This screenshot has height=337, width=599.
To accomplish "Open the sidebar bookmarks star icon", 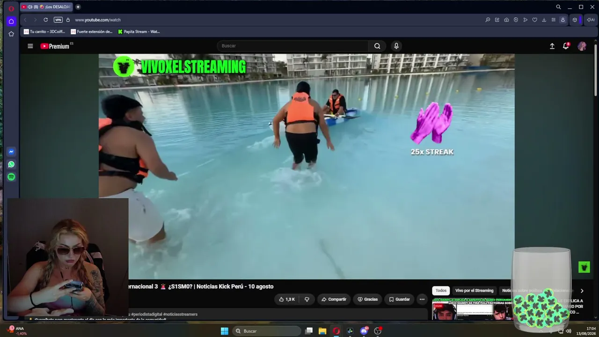I will point(11,34).
